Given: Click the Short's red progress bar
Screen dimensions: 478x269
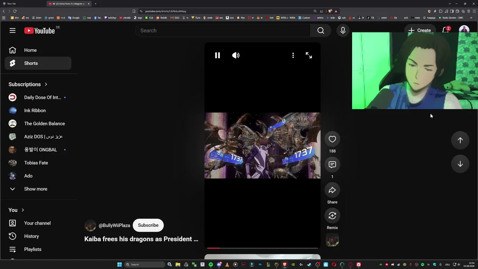Looking at the screenshot, I should 263,248.
